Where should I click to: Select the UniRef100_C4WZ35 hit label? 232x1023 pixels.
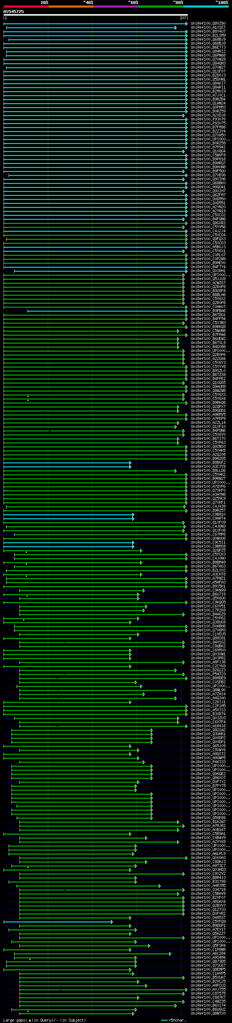coord(208,1001)
